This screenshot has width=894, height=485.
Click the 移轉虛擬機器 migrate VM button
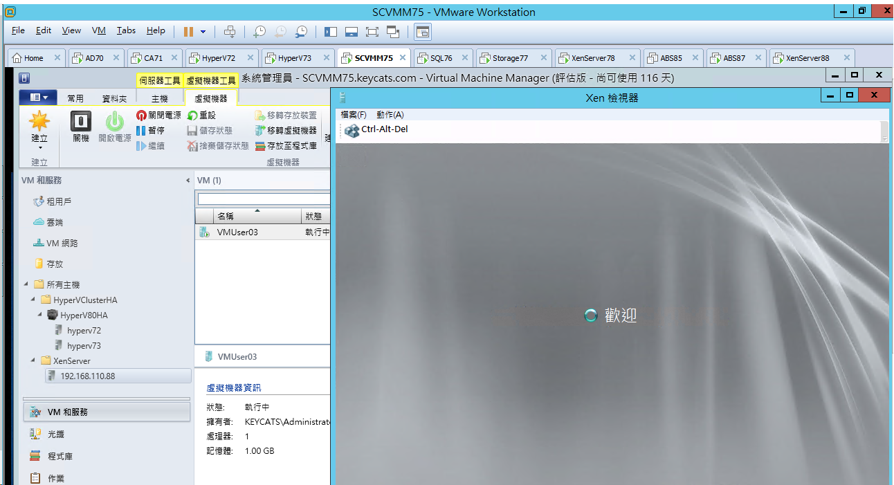[286, 131]
